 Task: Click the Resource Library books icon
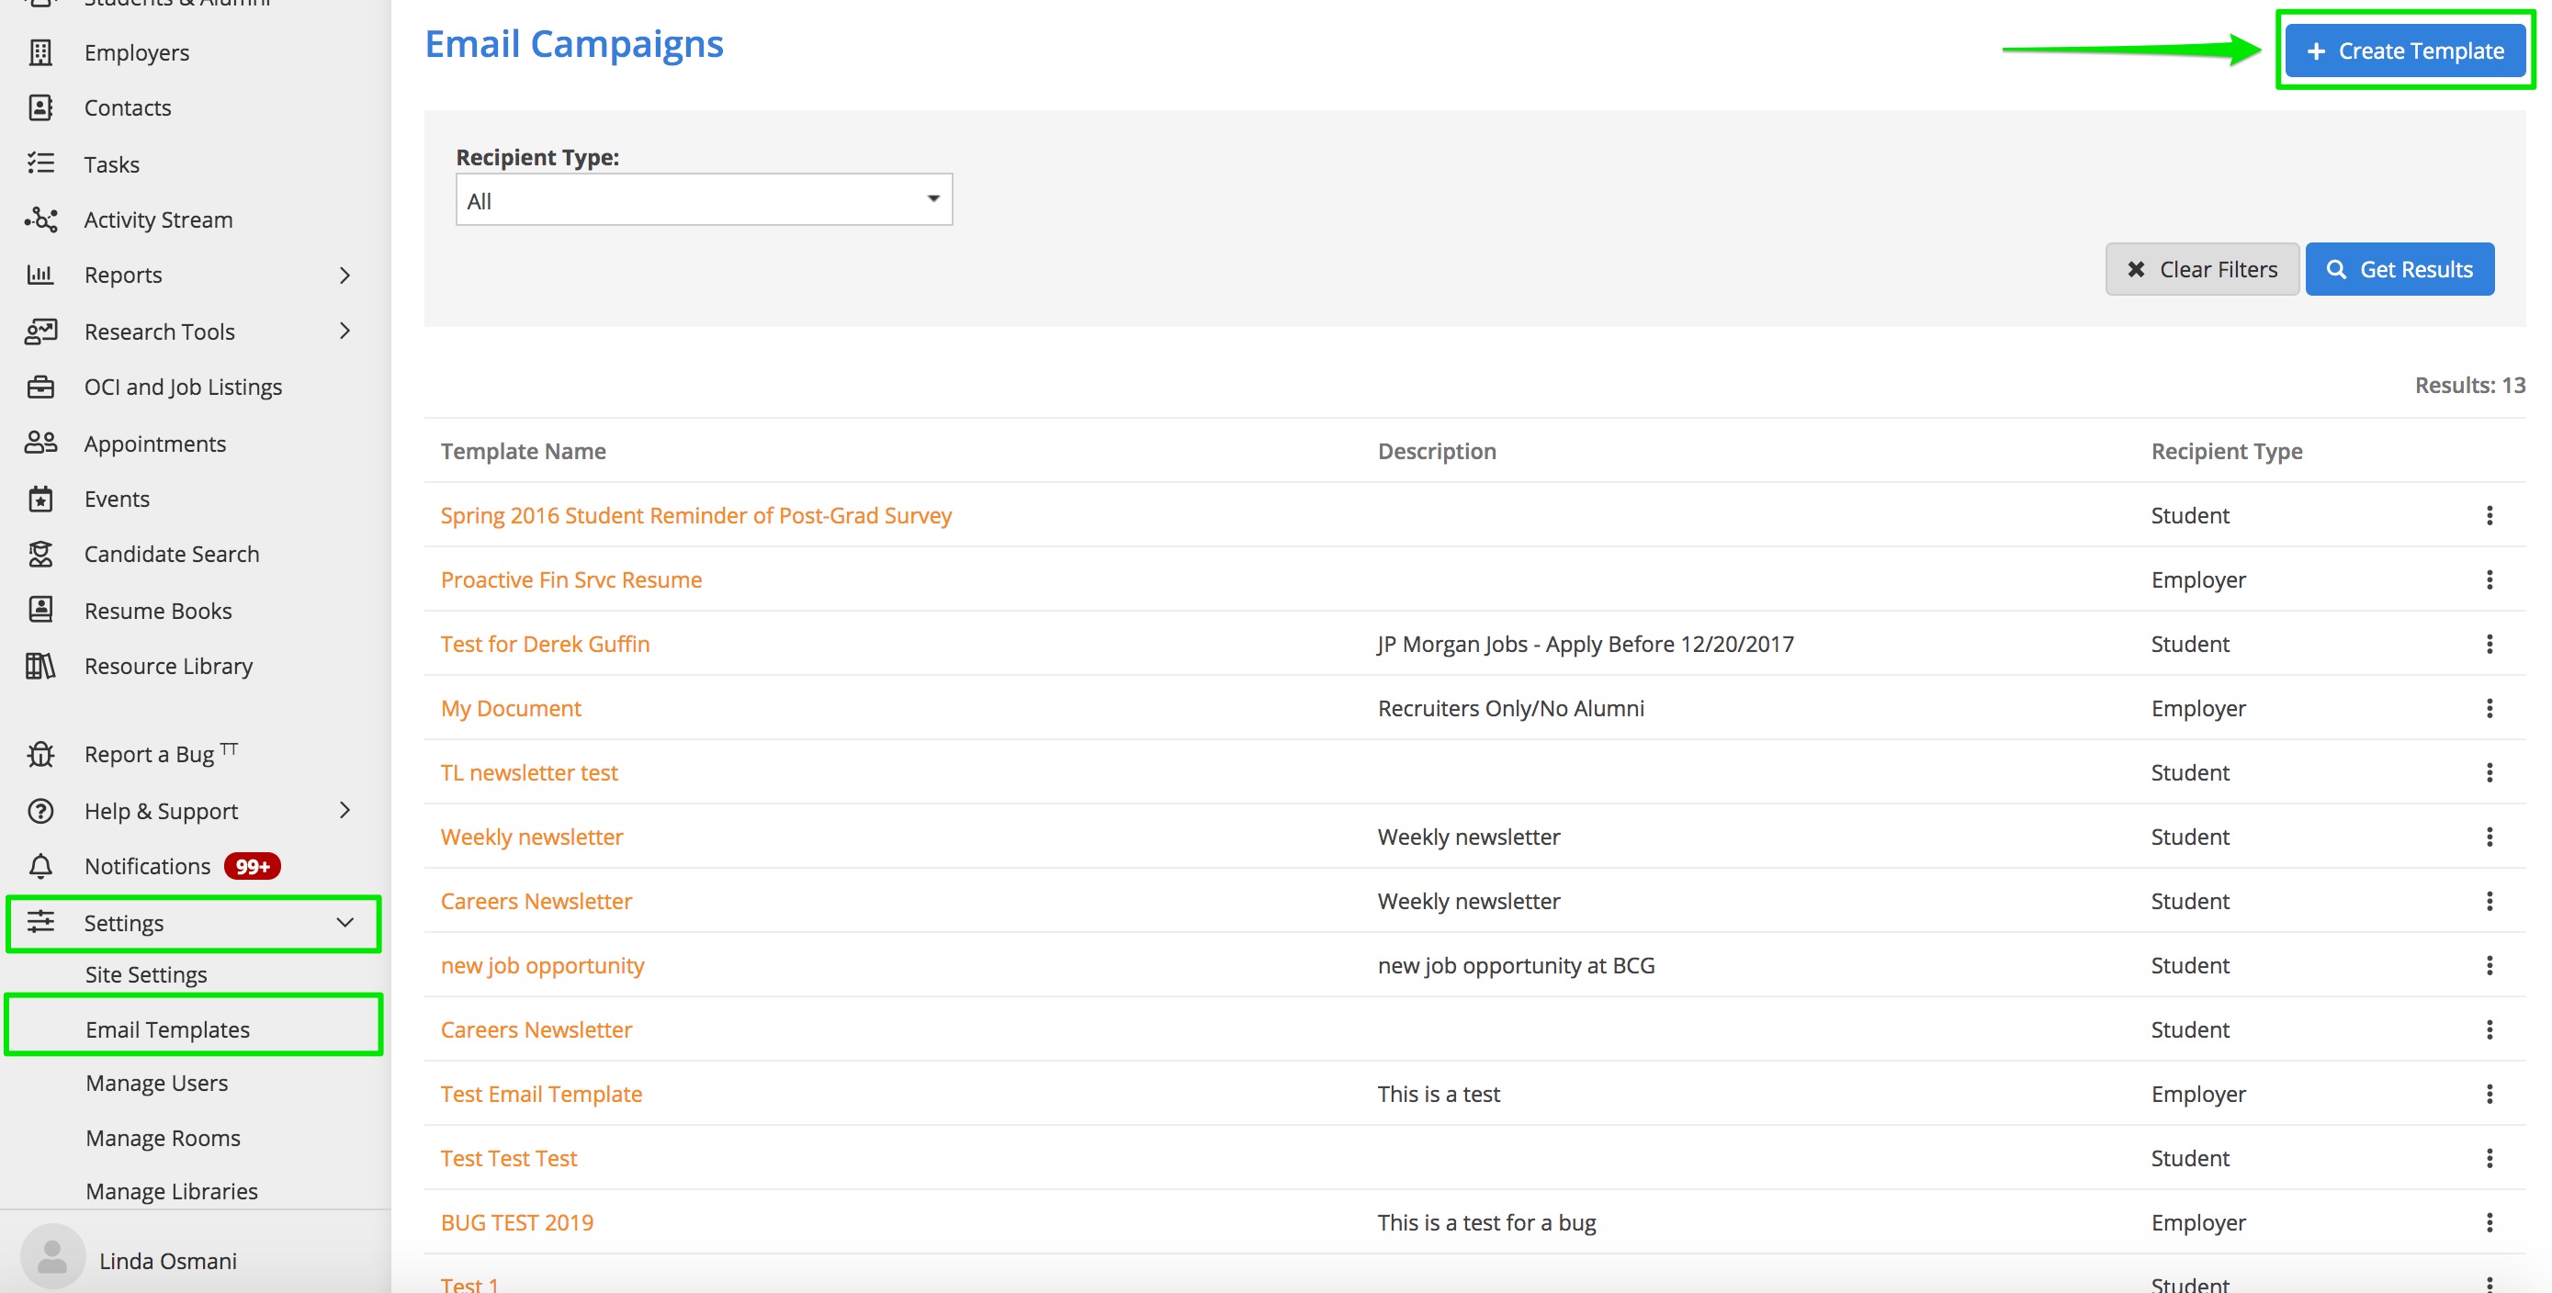[40, 667]
